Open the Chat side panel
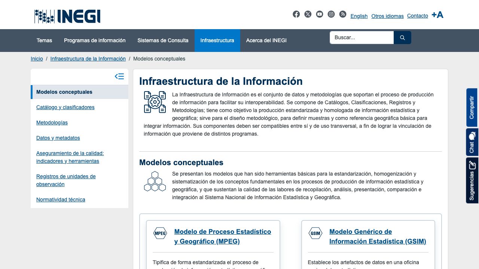This screenshot has height=269, width=479. tap(472, 142)
